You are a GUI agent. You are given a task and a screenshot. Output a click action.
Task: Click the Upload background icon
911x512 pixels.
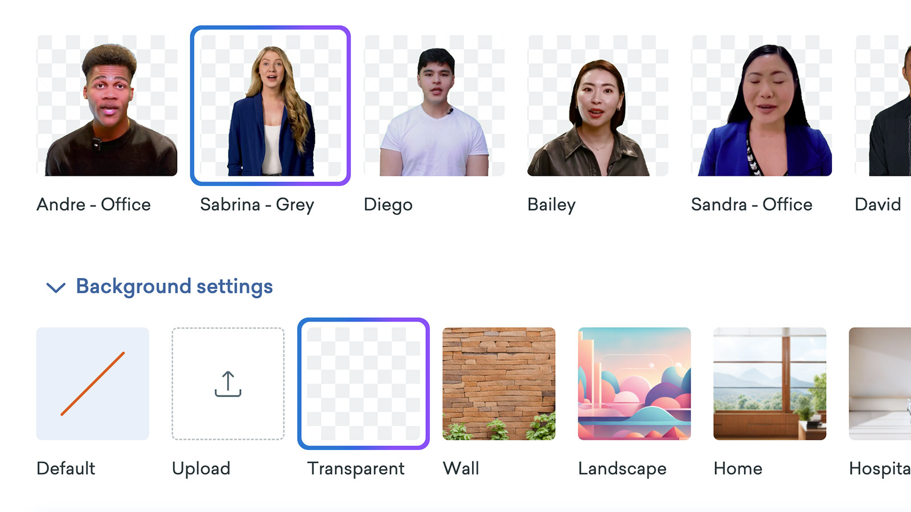click(x=228, y=384)
